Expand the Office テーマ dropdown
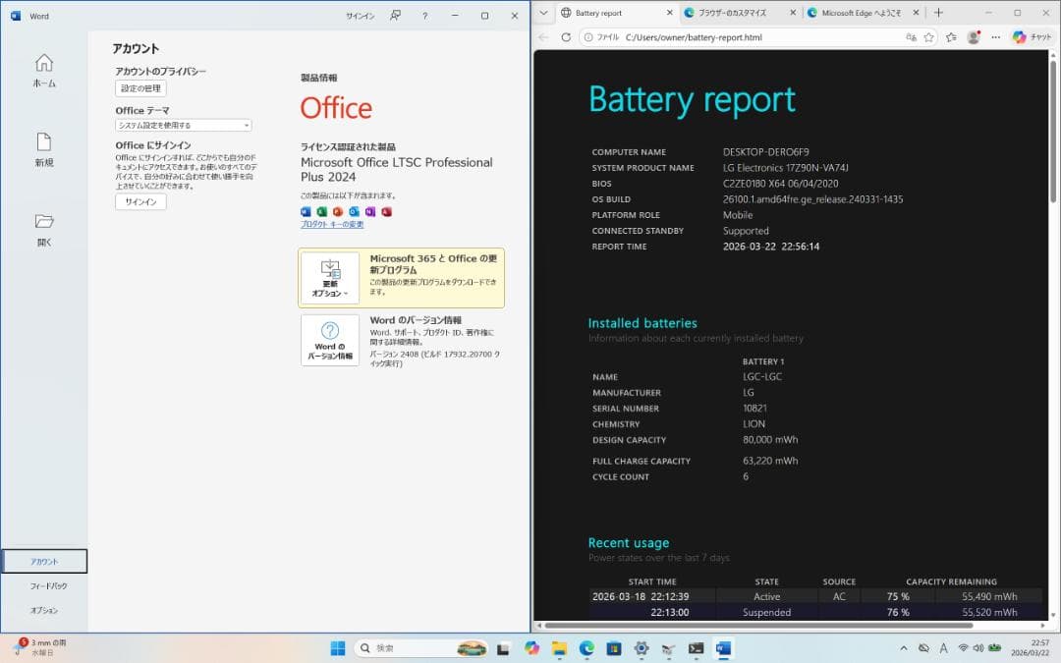Viewport: 1061px width, 663px height. coord(184,125)
